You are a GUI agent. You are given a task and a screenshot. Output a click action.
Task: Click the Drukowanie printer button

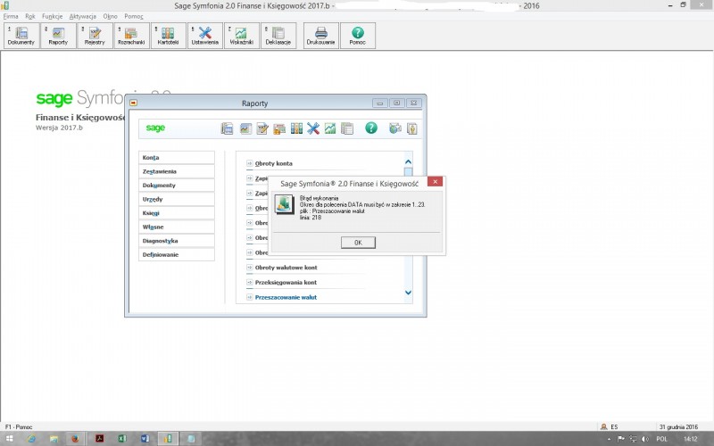tap(321, 36)
